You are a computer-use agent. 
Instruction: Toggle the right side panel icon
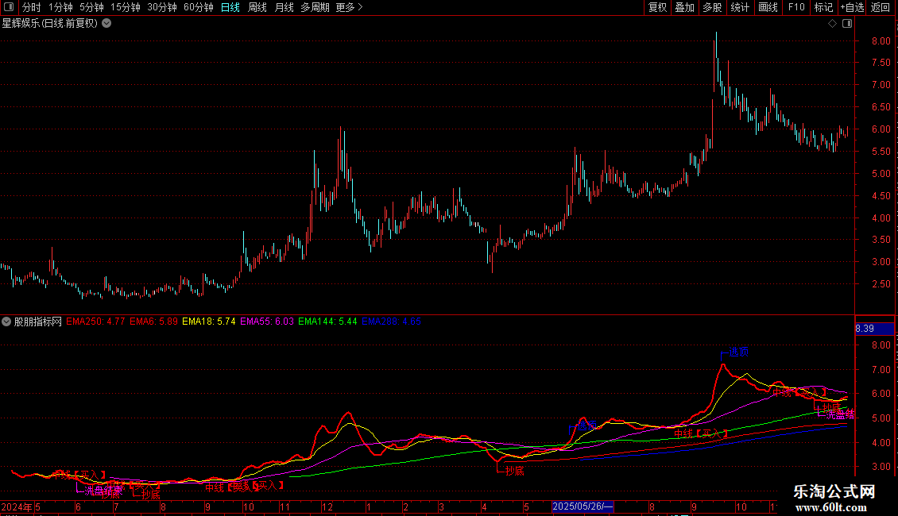[847, 24]
